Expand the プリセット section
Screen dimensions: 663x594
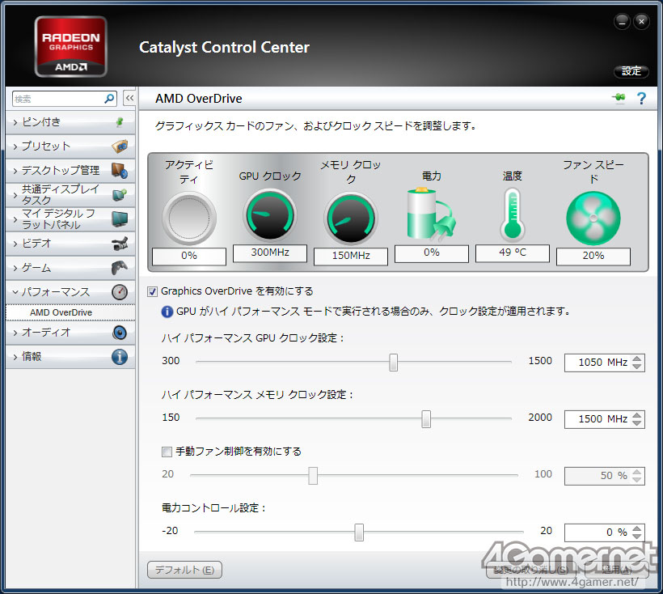click(15, 146)
